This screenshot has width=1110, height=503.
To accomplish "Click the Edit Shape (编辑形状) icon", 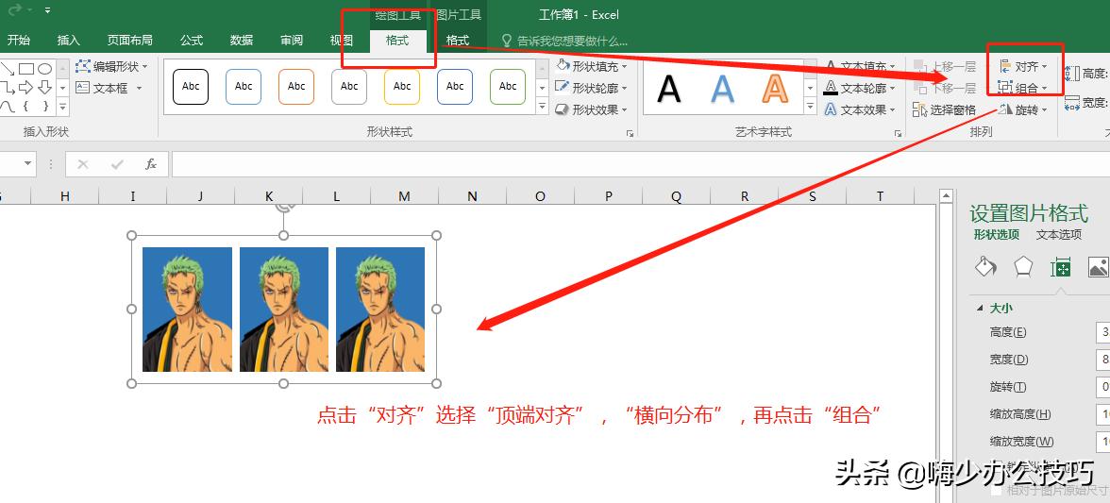I will (x=83, y=66).
